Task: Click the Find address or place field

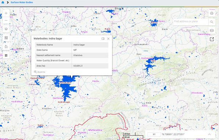Action: pyautogui.click(x=191, y=22)
